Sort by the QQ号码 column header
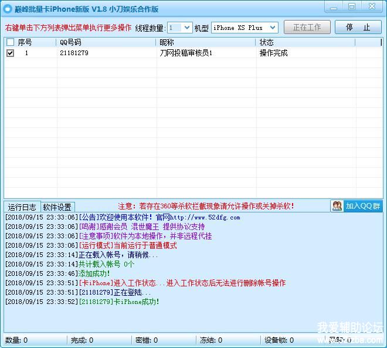Screen dimensions: 387x348 (106, 42)
